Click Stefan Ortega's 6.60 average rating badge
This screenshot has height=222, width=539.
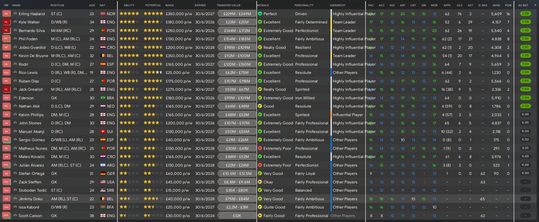(525, 174)
